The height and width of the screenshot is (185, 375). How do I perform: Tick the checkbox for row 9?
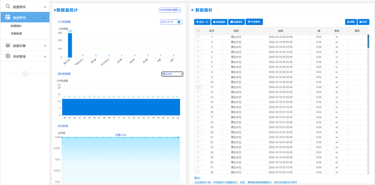pyautogui.click(x=198, y=77)
